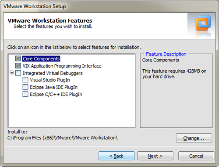Enable the Integrated Virtual Debuggers checkbox
This screenshot has height=167, width=219.
18,73
